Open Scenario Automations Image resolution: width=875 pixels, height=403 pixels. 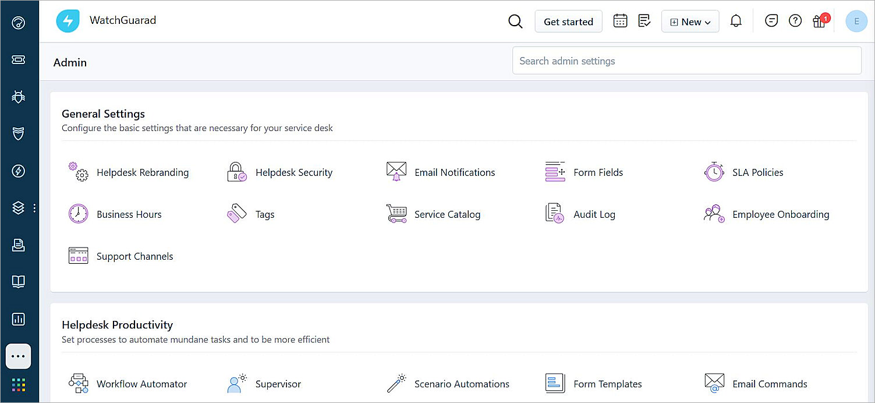[x=462, y=384]
